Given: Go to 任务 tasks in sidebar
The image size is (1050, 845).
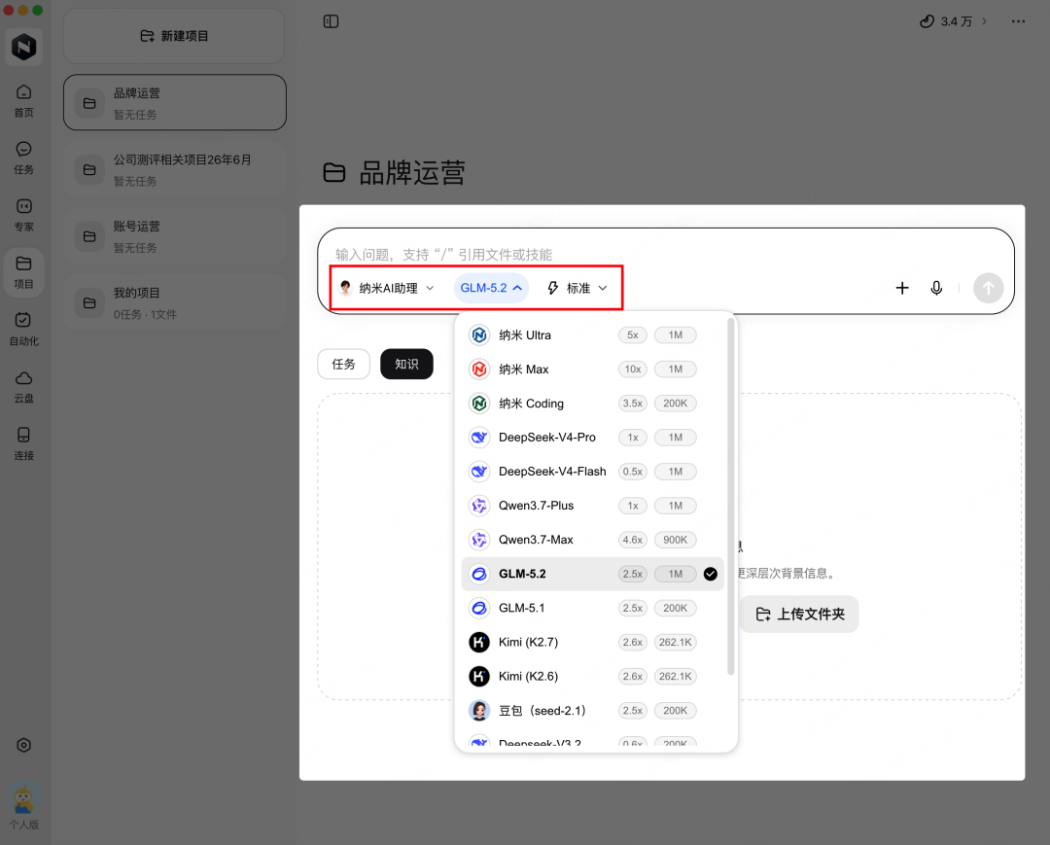Looking at the screenshot, I should coord(23,158).
